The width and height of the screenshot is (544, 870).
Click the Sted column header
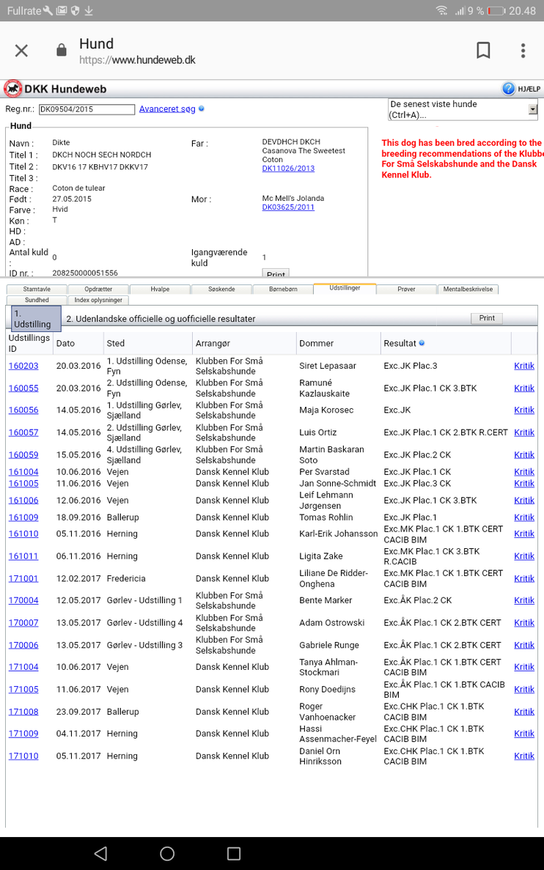(x=115, y=344)
